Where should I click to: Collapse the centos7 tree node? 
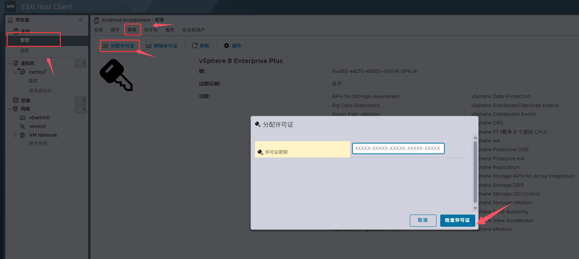pos(15,72)
